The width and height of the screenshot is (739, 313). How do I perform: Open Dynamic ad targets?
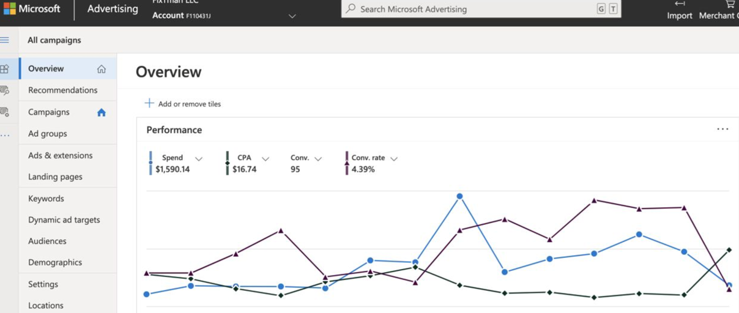[68, 220]
